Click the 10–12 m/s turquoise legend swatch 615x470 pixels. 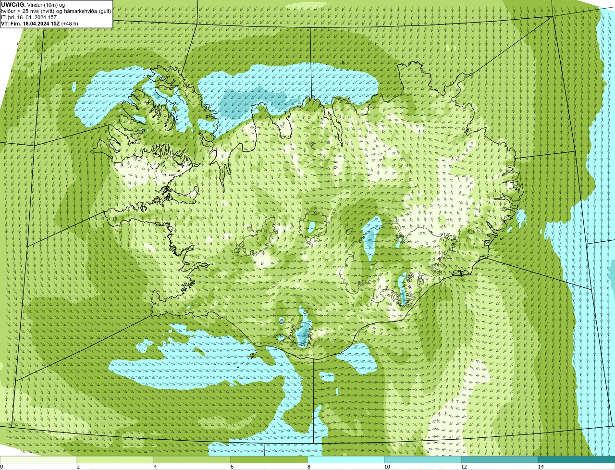[423, 459]
